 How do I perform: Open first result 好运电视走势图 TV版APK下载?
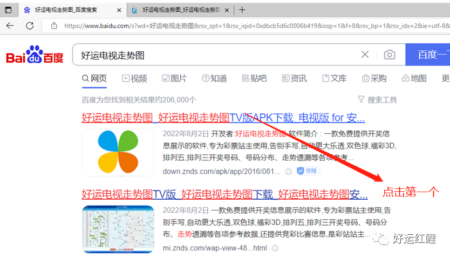point(223,118)
